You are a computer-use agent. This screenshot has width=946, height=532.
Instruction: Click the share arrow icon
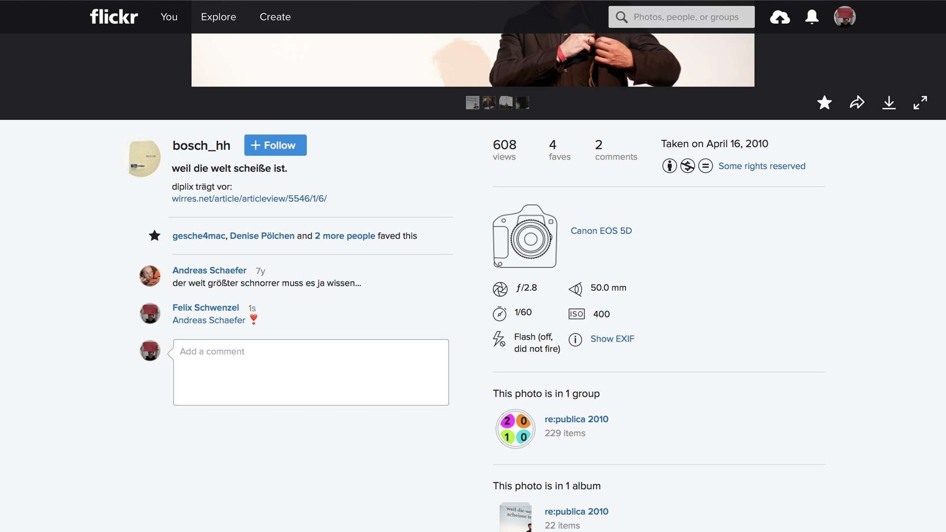[857, 102]
